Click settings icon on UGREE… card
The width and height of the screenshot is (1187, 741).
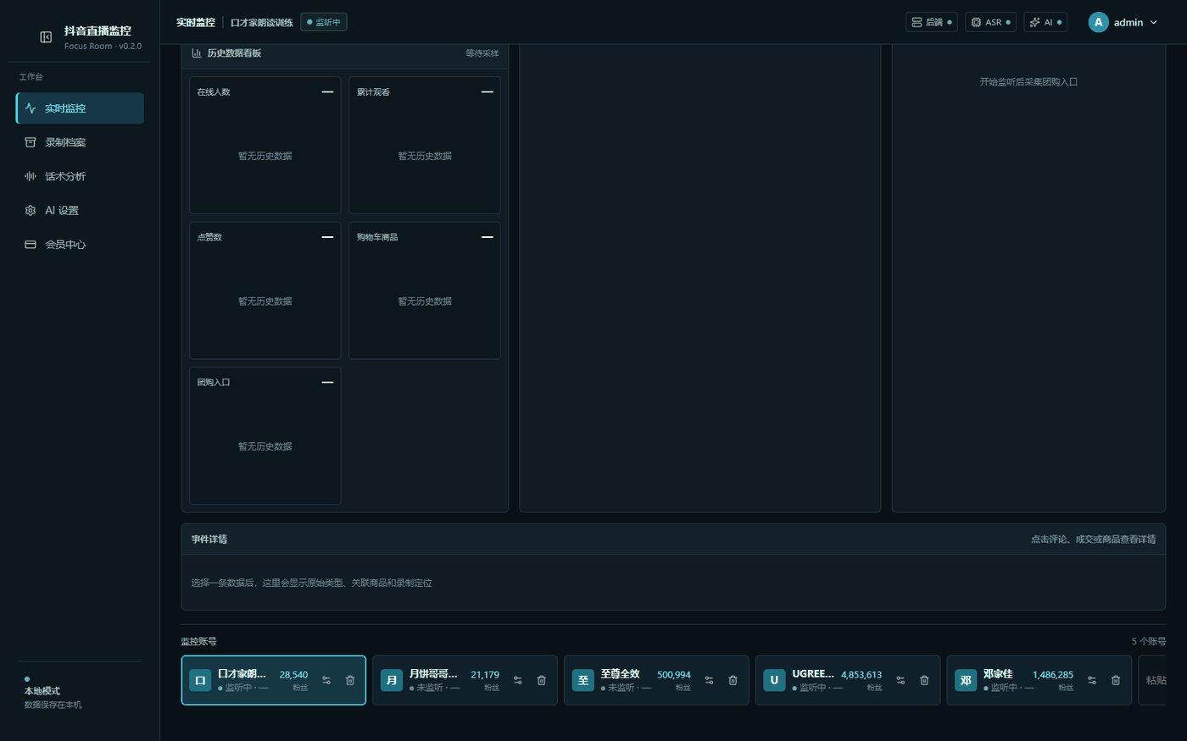(900, 680)
